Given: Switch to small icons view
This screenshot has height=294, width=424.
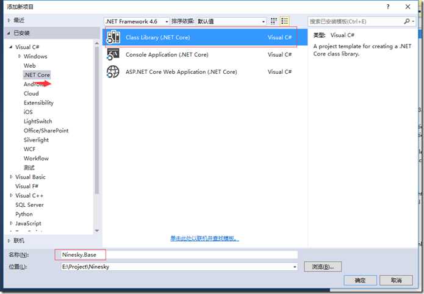Looking at the screenshot, I should (x=274, y=21).
